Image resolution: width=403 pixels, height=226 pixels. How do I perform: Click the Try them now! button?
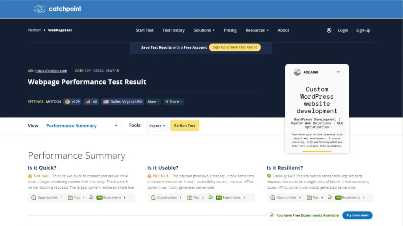357,215
